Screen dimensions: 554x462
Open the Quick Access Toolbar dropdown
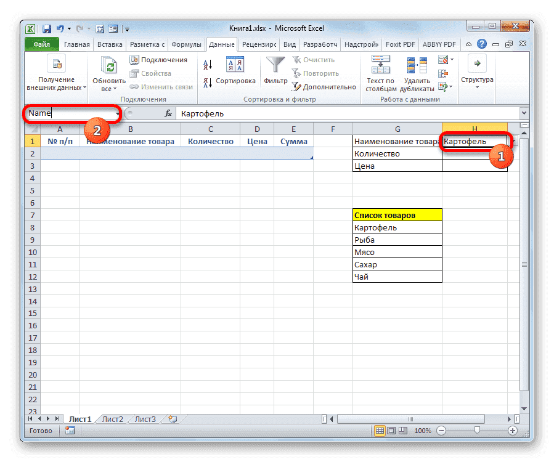(127, 28)
